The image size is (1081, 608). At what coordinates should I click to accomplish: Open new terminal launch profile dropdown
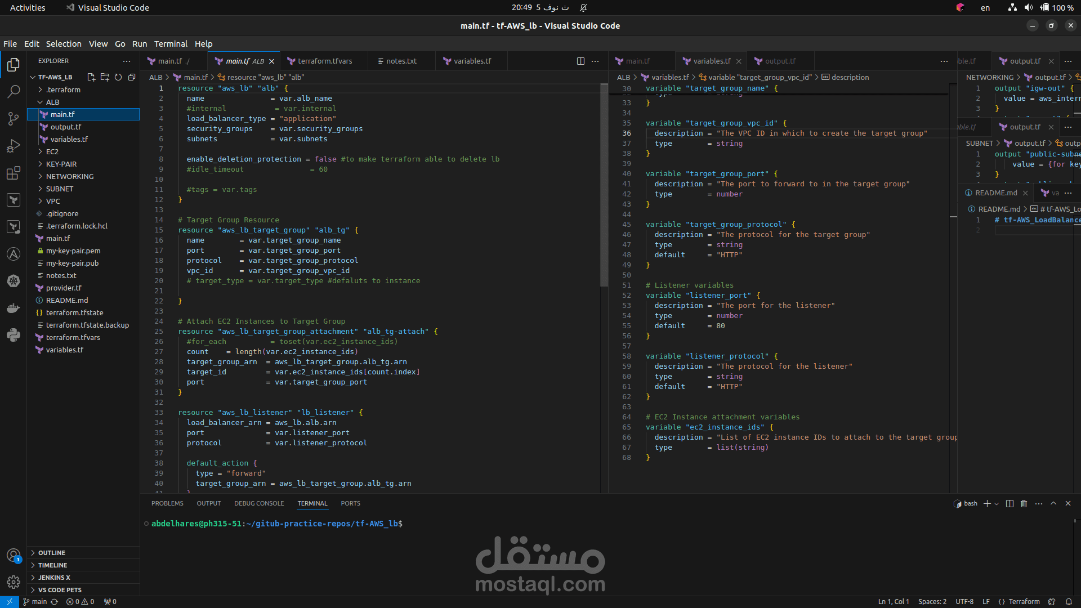coord(997,504)
